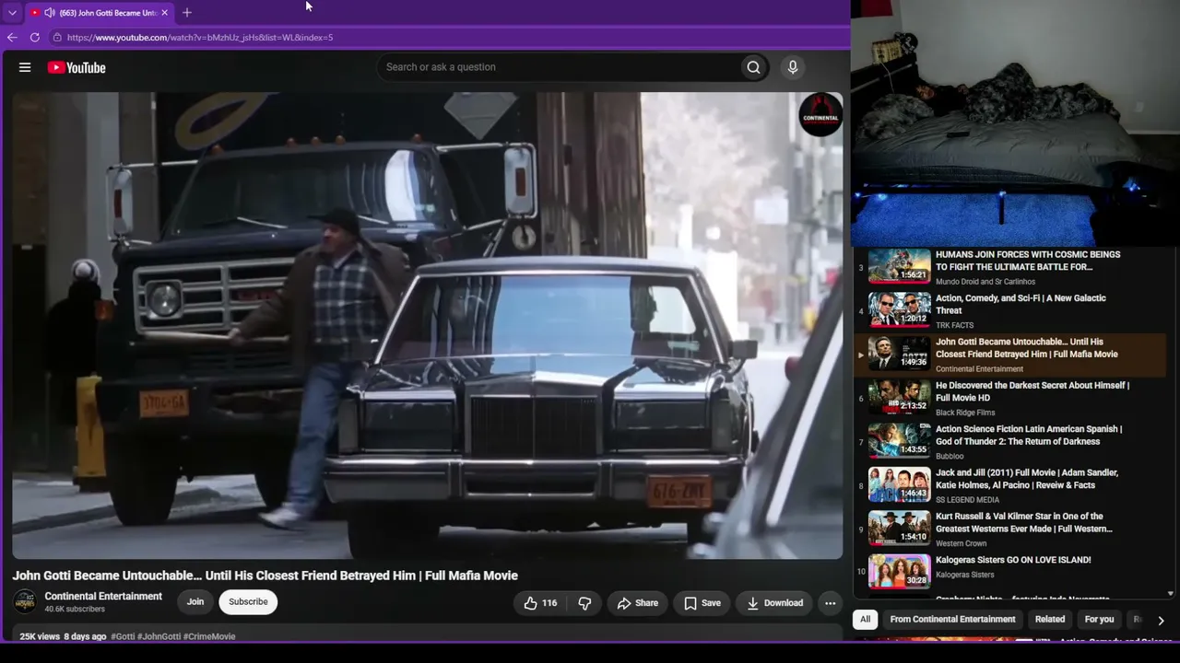Join the Continental Entertainment channel
The image size is (1180, 663).
[x=195, y=602]
